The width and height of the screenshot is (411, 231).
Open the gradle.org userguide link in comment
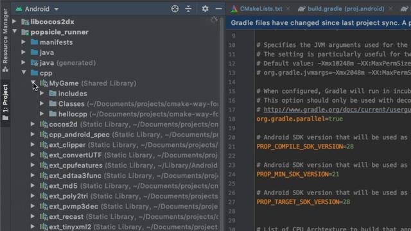coord(337,110)
